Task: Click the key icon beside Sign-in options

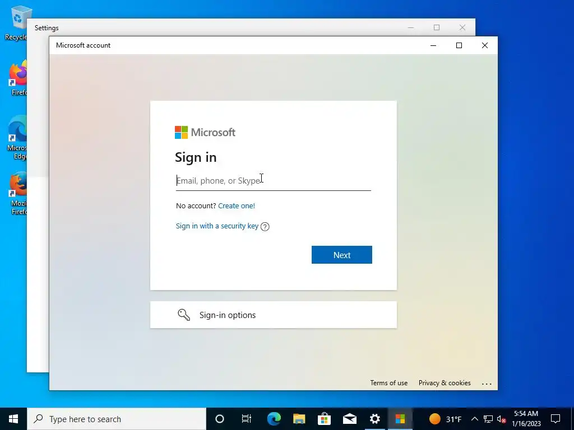Action: coord(184,315)
